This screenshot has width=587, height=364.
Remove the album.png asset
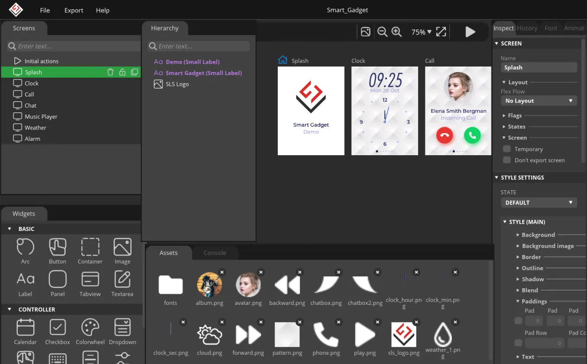click(x=222, y=272)
